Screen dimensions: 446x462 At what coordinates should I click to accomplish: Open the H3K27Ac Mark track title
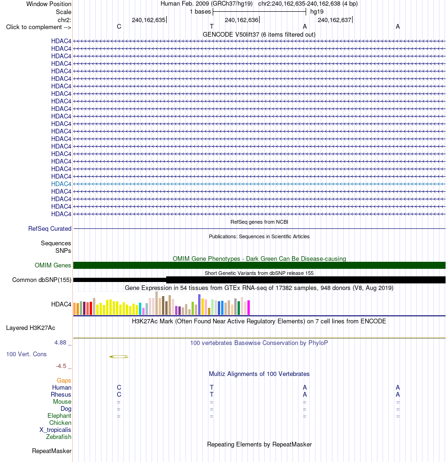pos(259,321)
